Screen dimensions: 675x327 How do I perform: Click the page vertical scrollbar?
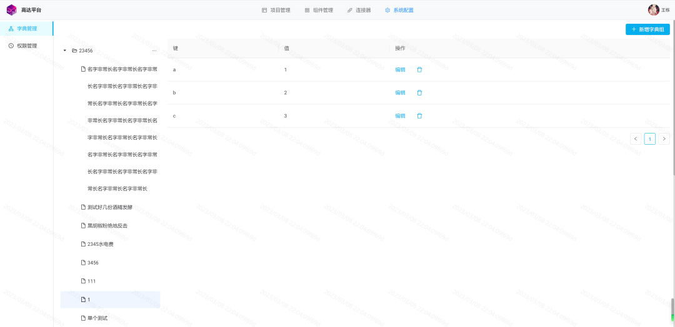coord(673,99)
